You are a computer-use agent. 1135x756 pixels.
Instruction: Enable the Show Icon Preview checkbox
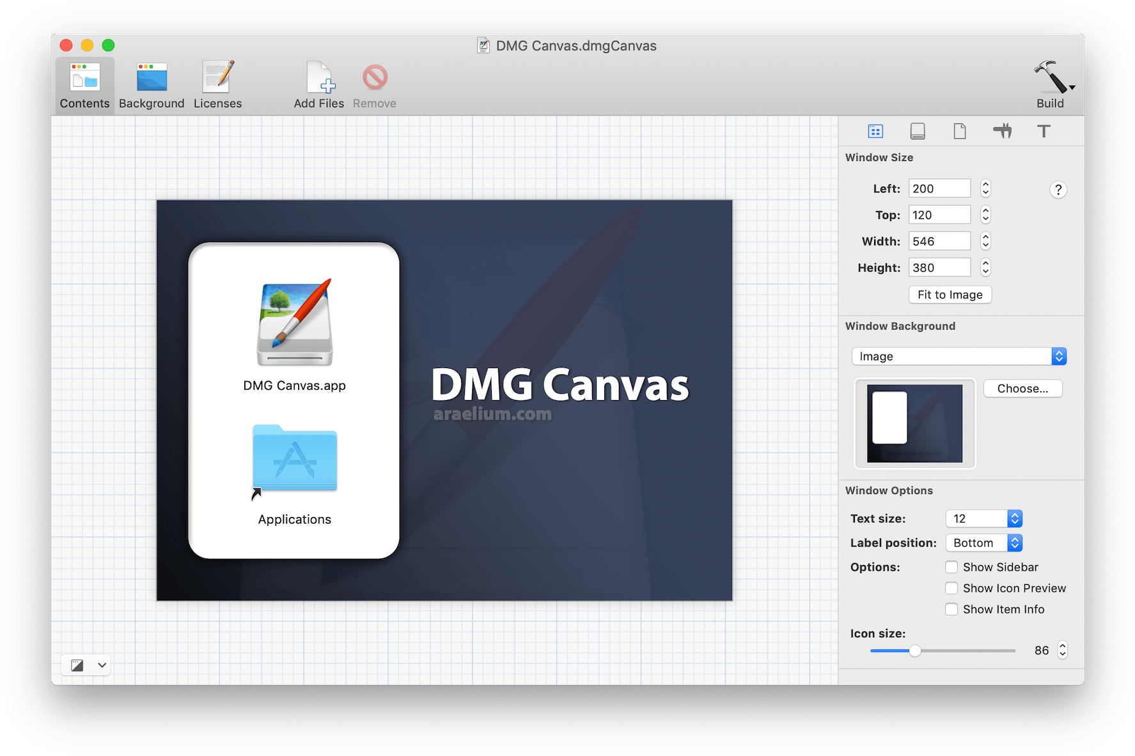click(951, 588)
